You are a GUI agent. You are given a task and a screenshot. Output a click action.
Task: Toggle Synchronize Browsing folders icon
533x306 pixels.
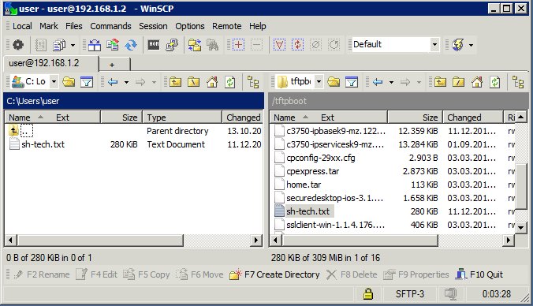pyautogui.click(x=195, y=45)
